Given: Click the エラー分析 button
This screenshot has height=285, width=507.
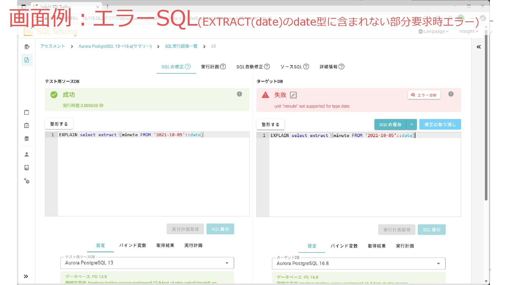Looking at the screenshot, I should (424, 95).
